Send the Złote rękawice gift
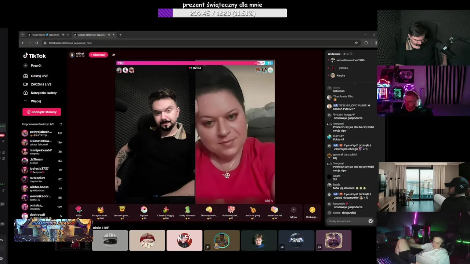The image size is (470, 264). click(x=209, y=212)
